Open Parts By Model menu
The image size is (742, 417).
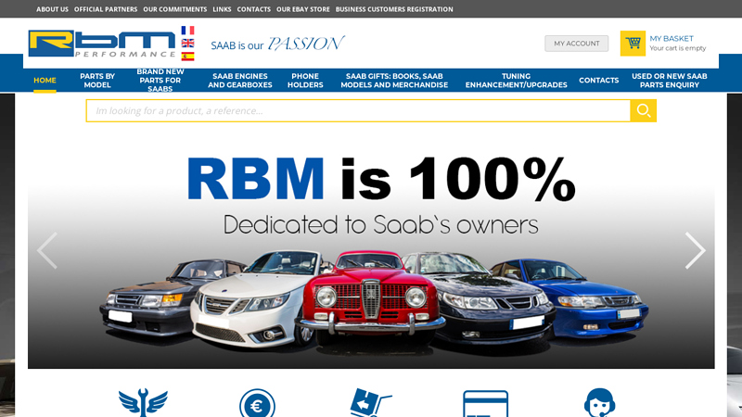pyautogui.click(x=97, y=81)
